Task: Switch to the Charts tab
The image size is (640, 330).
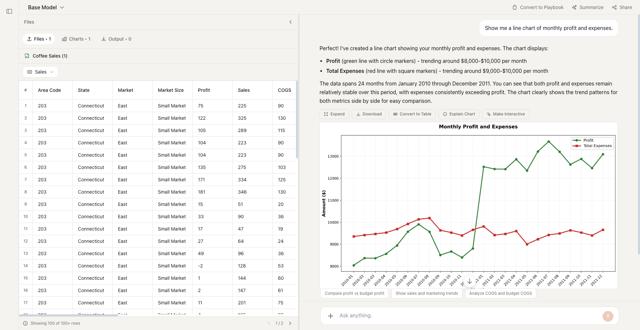Action: coord(76,39)
